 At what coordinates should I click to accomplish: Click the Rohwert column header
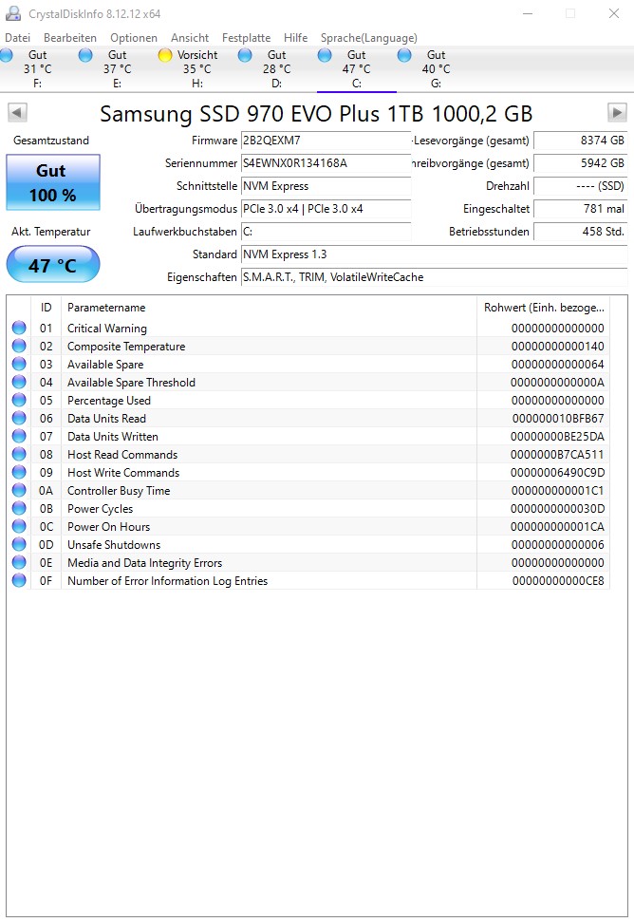544,308
